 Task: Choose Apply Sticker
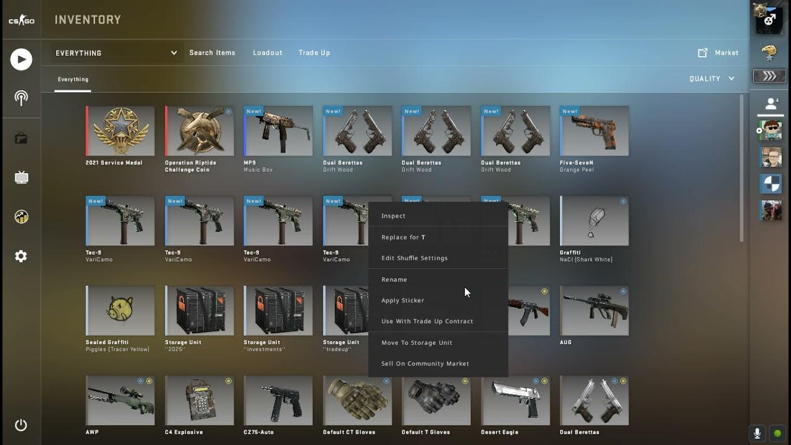[x=438, y=300]
